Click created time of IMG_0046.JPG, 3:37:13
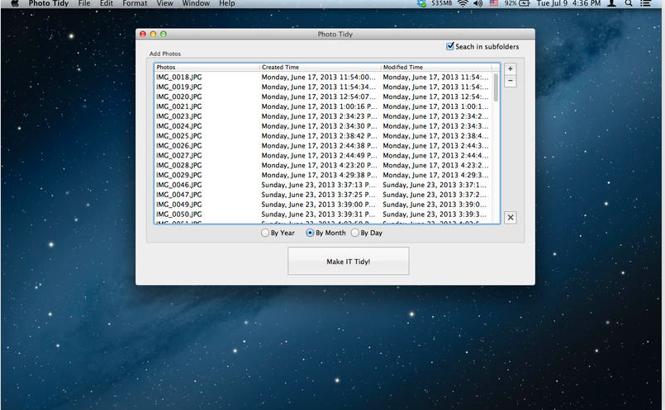Image resolution: width=665 pixels, height=410 pixels. tap(319, 185)
